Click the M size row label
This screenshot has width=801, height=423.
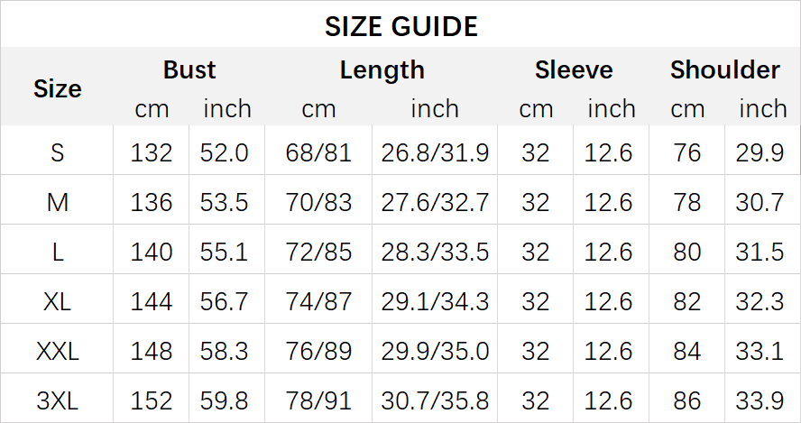(58, 202)
